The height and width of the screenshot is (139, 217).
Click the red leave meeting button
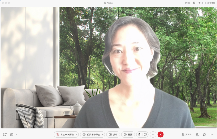point(161,134)
